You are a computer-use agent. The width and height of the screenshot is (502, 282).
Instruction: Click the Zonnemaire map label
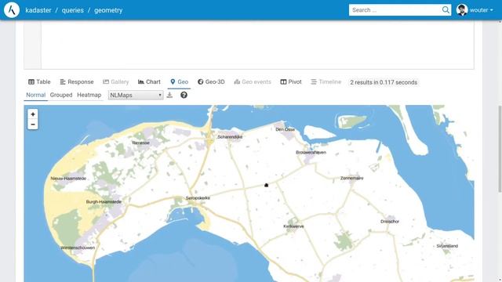(x=351, y=178)
